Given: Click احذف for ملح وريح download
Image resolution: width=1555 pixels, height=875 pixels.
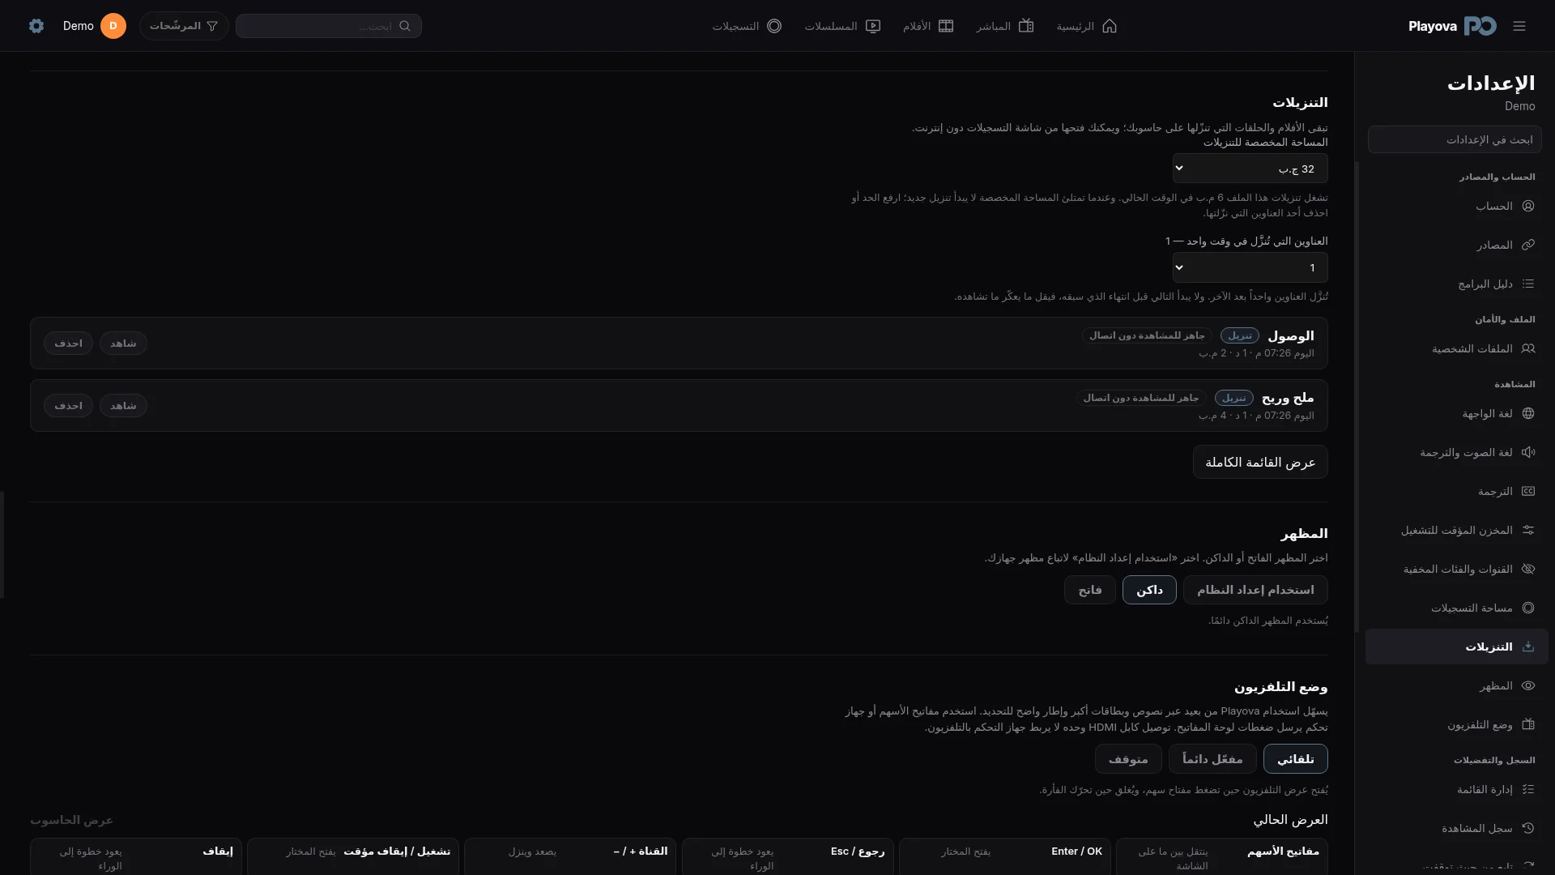Looking at the screenshot, I should point(68,405).
